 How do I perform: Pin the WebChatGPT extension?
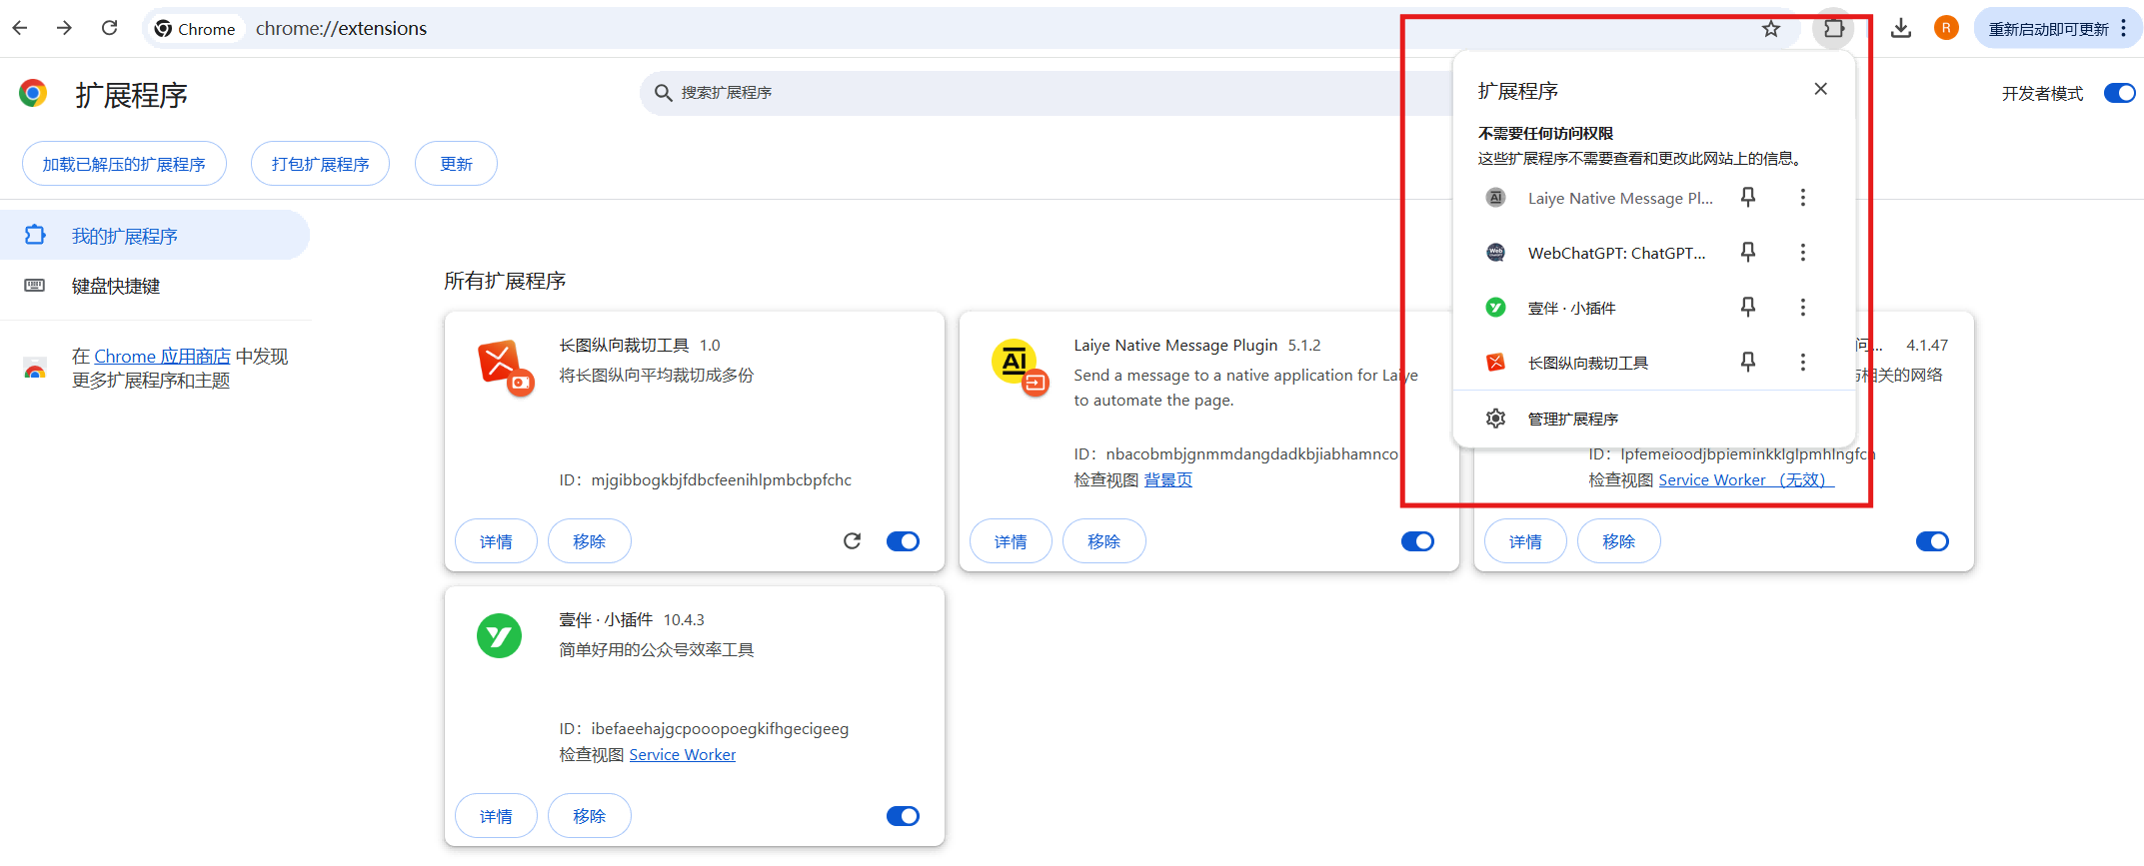coord(1748,253)
